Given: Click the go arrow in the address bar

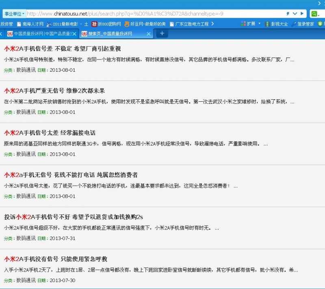Looking at the screenshot, I should point(302,14).
